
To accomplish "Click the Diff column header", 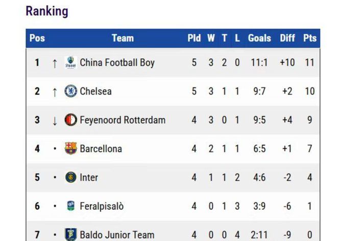I will pyautogui.click(x=287, y=38).
